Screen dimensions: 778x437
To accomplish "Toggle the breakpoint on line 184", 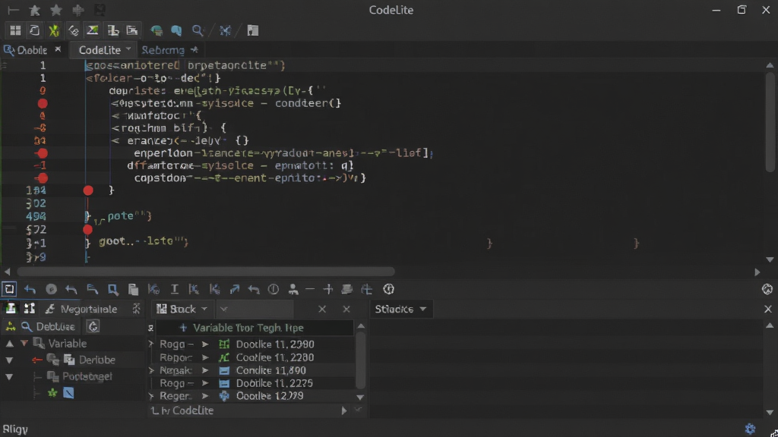I will point(88,190).
